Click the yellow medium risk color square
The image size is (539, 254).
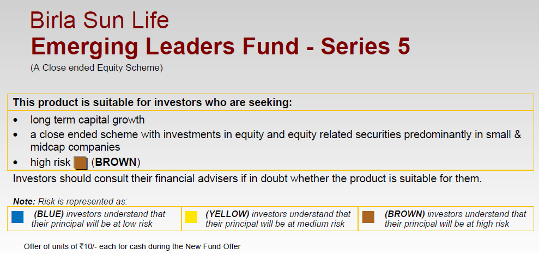191,217
